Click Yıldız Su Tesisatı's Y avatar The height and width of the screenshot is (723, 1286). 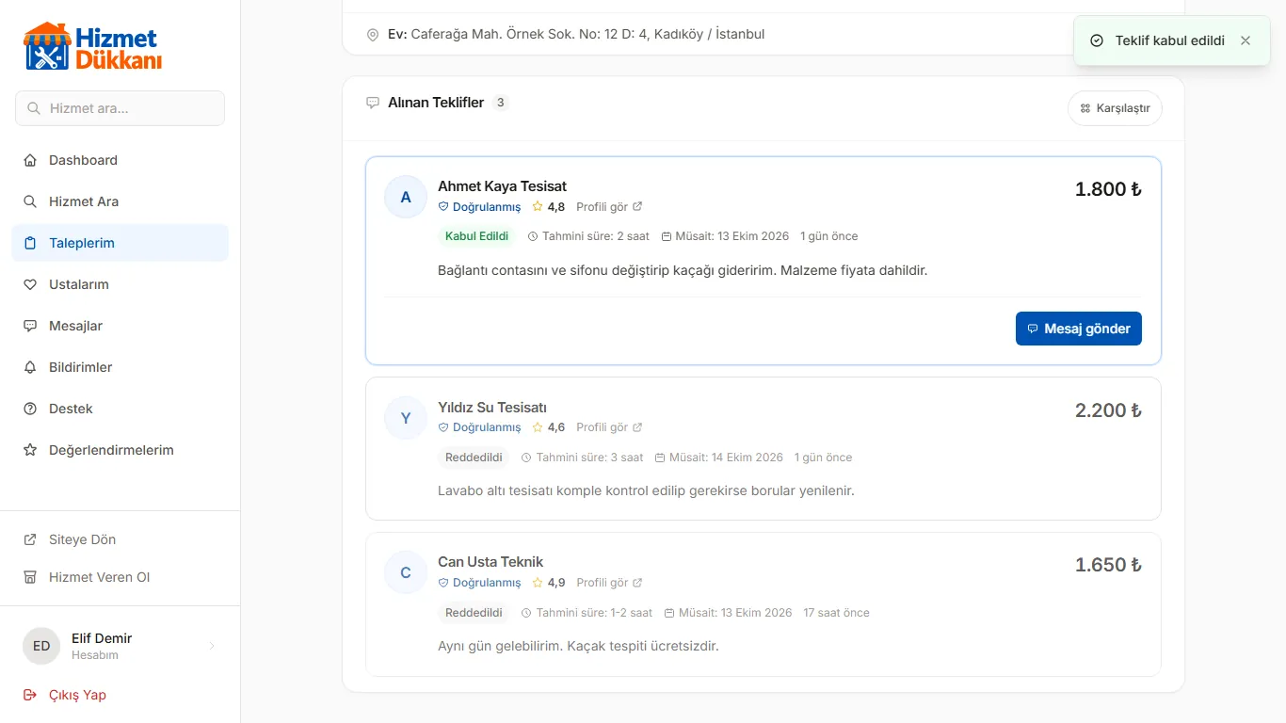(406, 418)
